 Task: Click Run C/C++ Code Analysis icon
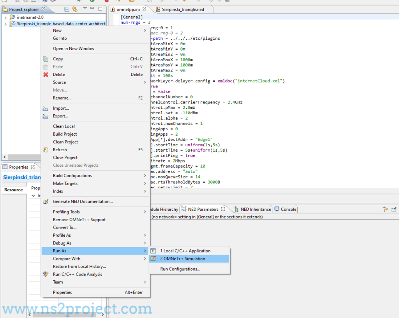pyautogui.click(x=46, y=274)
